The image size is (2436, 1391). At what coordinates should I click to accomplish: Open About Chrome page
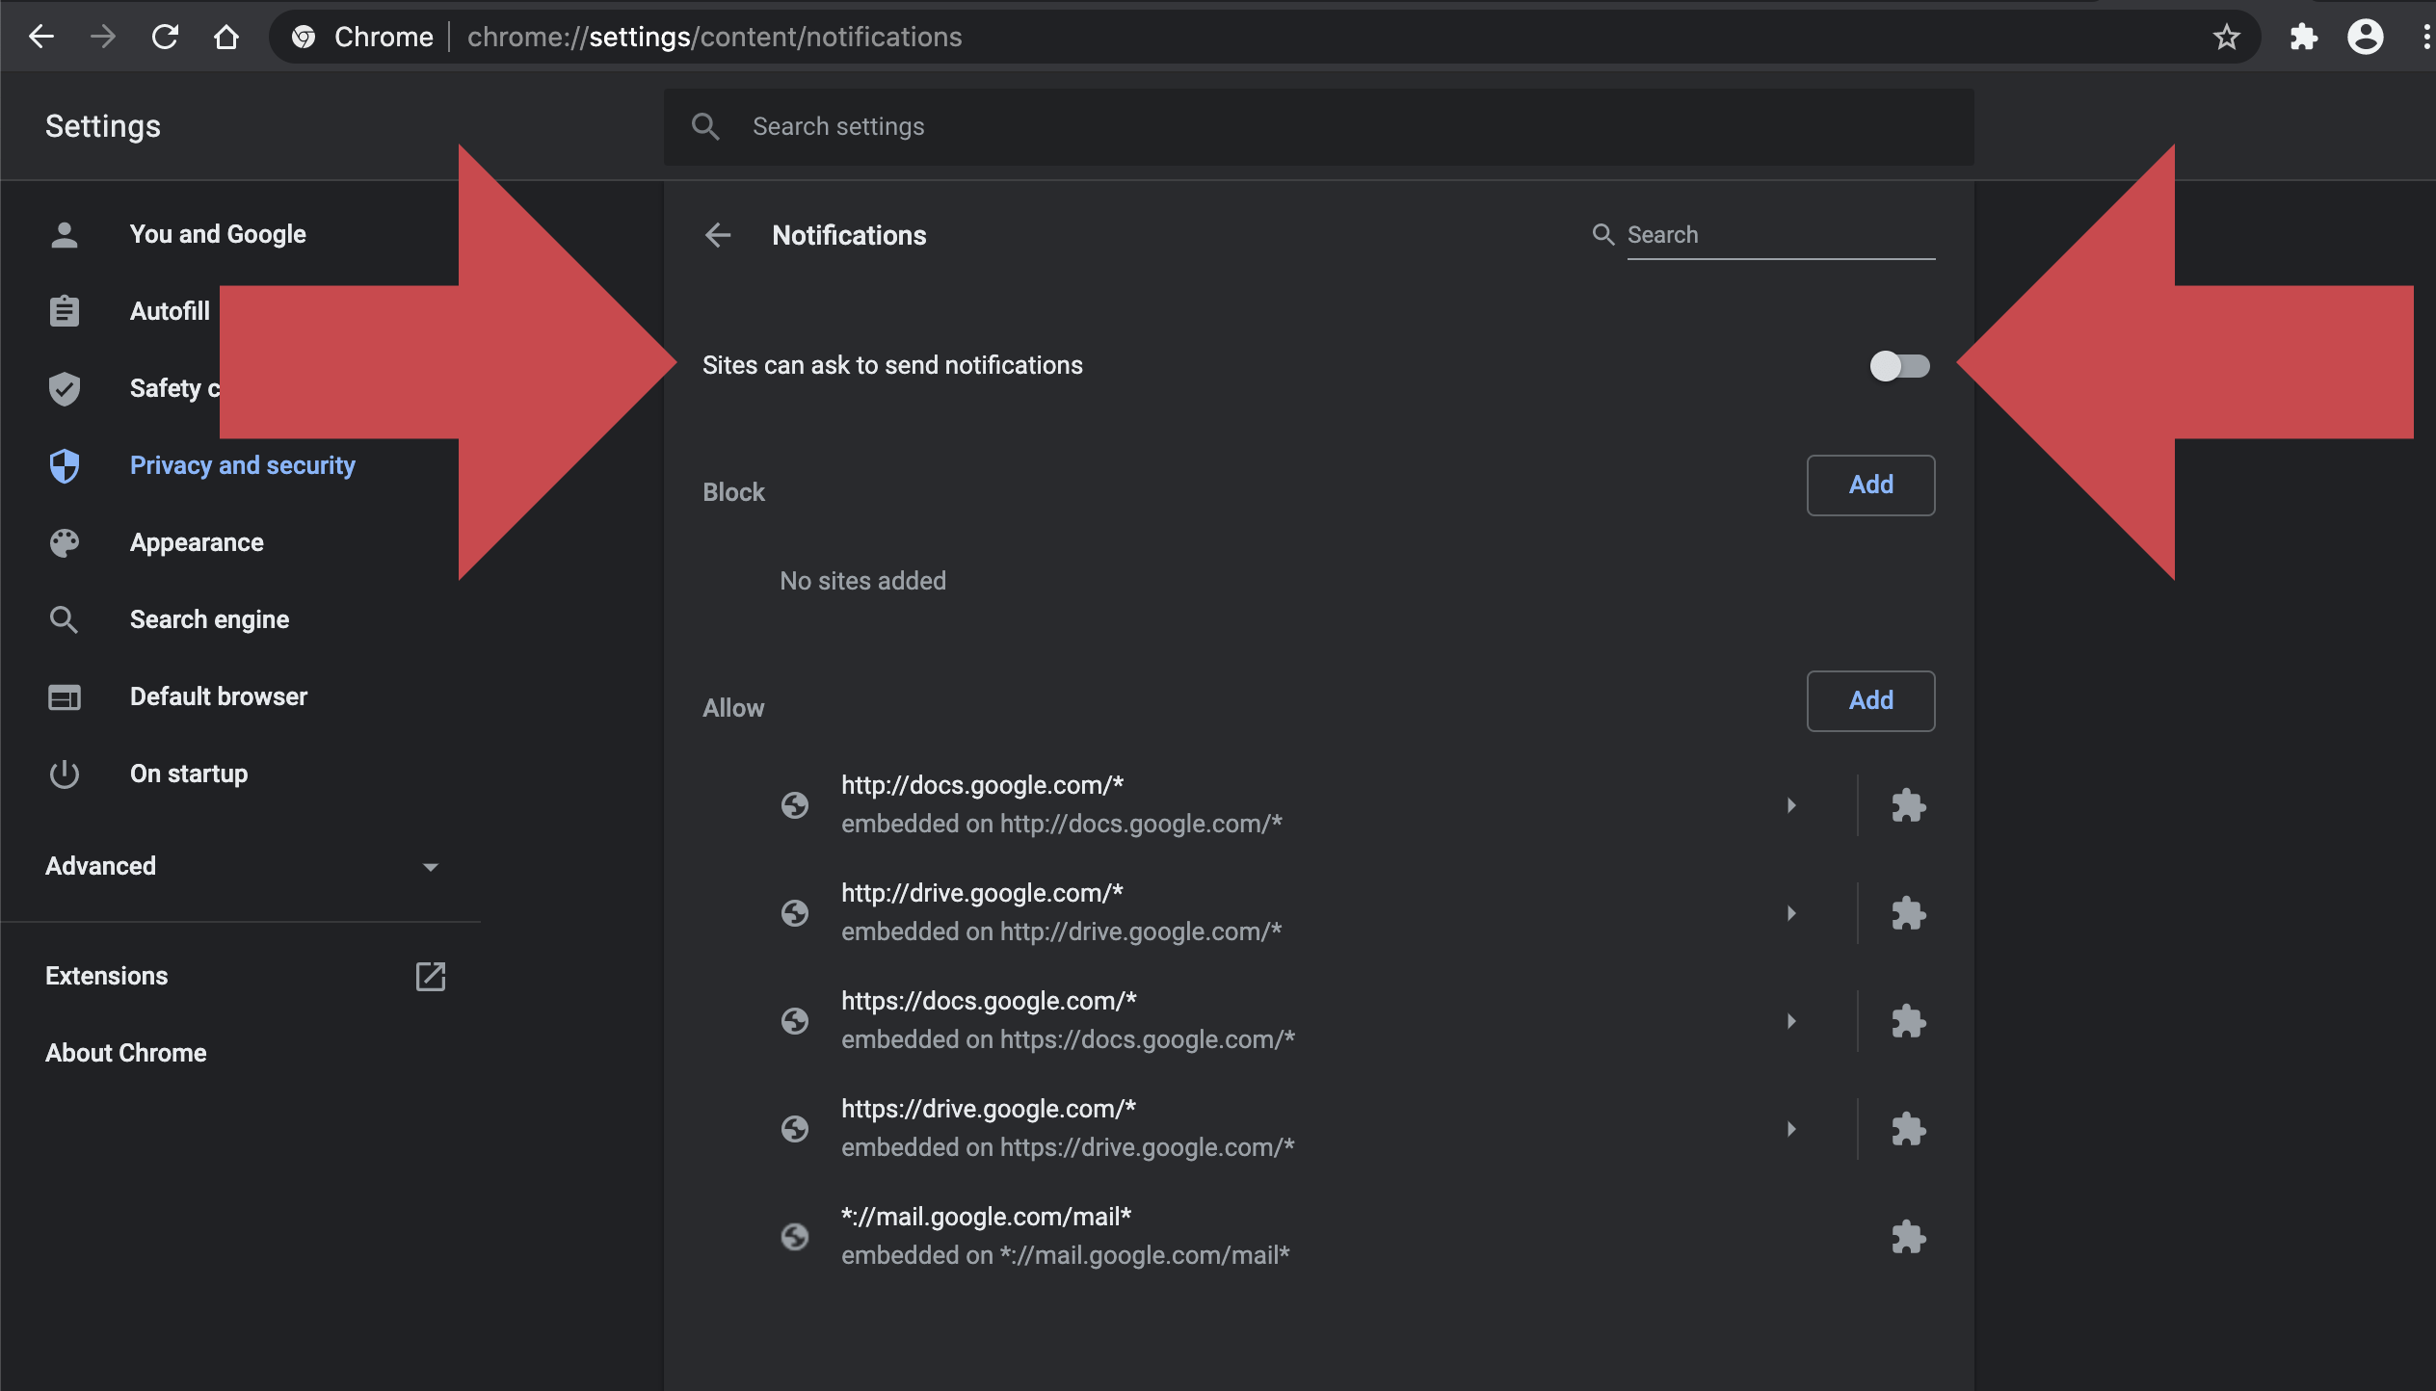(x=126, y=1053)
